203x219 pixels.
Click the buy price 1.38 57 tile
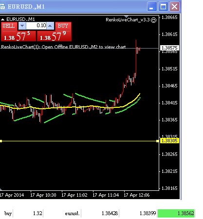pyautogui.click(x=54, y=36)
